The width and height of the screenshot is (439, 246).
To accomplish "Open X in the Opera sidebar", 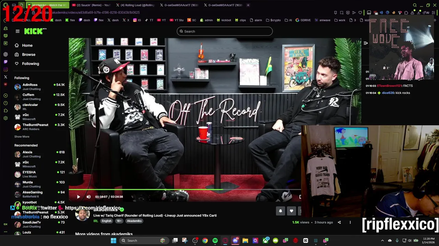I will pyautogui.click(x=5, y=77).
